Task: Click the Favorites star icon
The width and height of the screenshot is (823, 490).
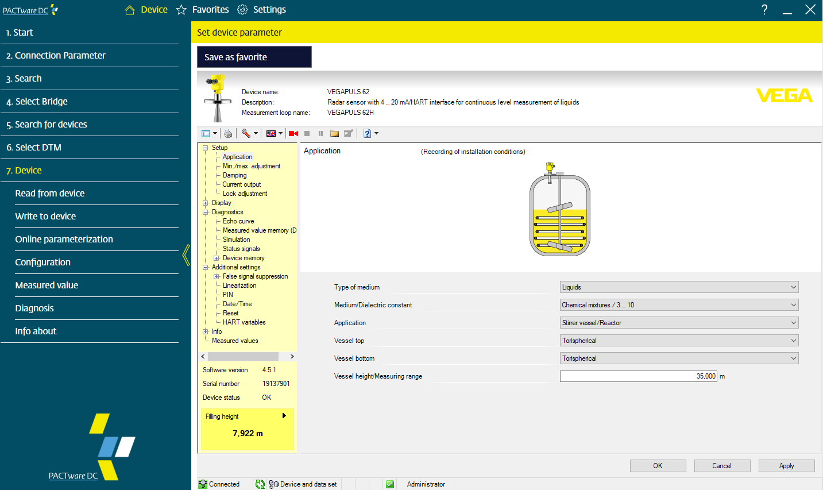Action: [181, 10]
